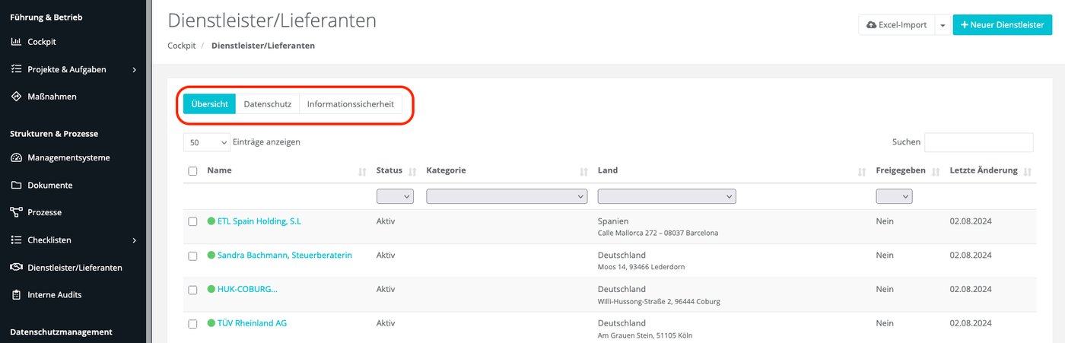The image size is (1065, 343).
Task: Open the entries-per-page dropdown showing 50
Action: click(207, 142)
